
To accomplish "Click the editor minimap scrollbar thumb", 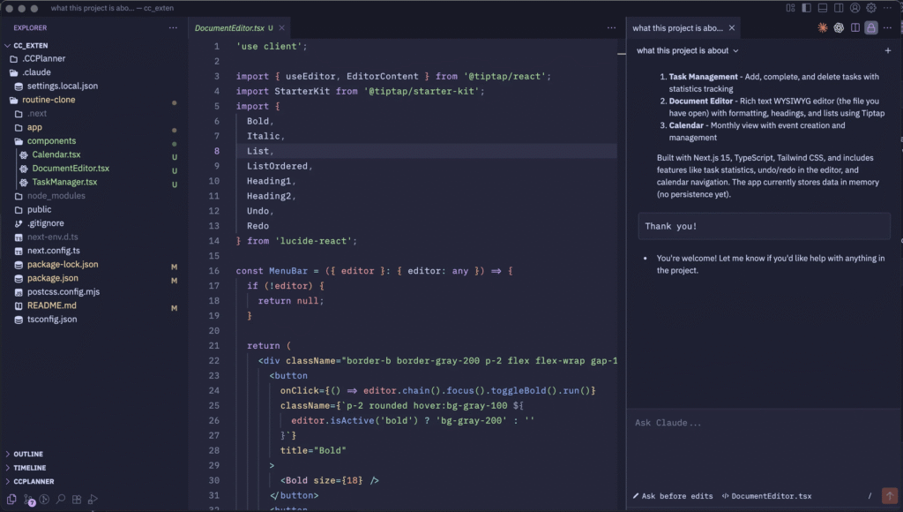I will pyautogui.click(x=622, y=54).
